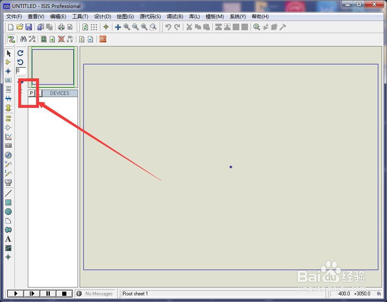Select Graph mode
The width and height of the screenshot is (387, 302).
click(x=8, y=136)
